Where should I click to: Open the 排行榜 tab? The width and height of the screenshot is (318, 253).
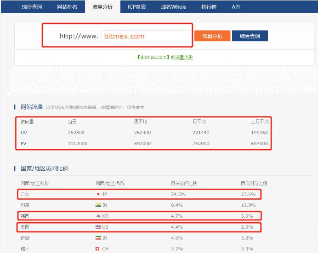click(x=209, y=7)
